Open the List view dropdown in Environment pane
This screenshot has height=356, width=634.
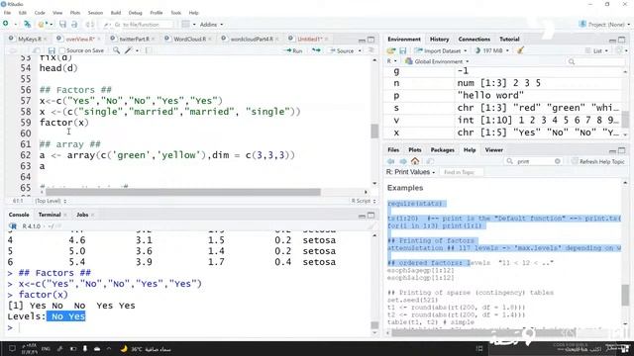coord(597,50)
